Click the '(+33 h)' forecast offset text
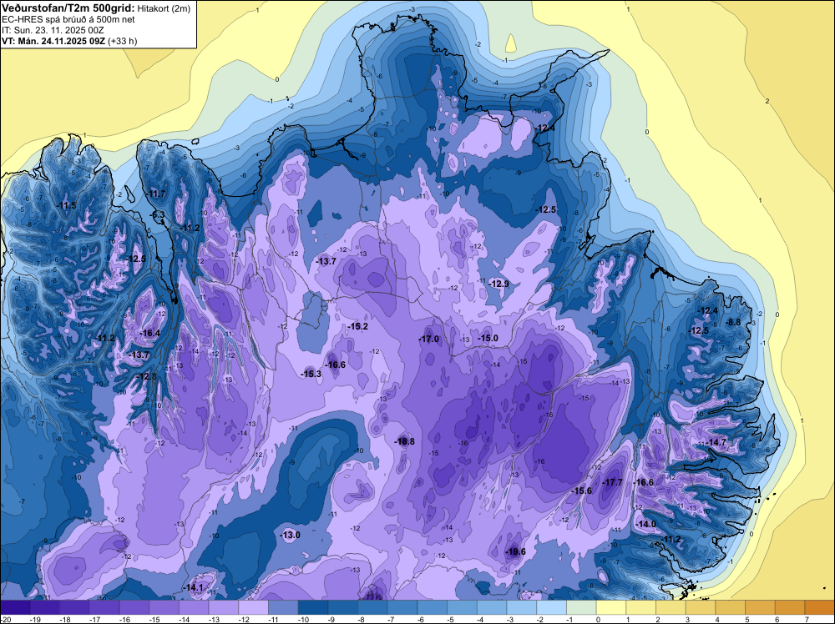 [123, 41]
